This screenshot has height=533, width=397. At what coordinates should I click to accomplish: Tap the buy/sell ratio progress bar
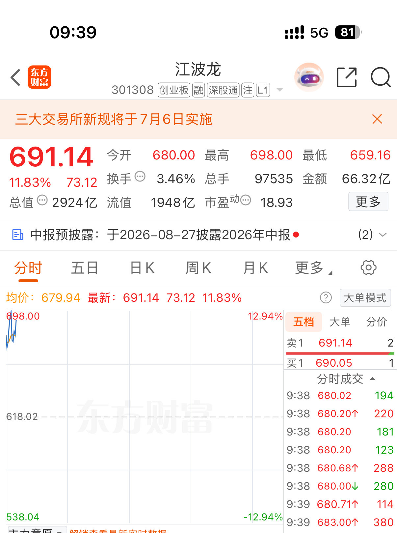click(340, 353)
